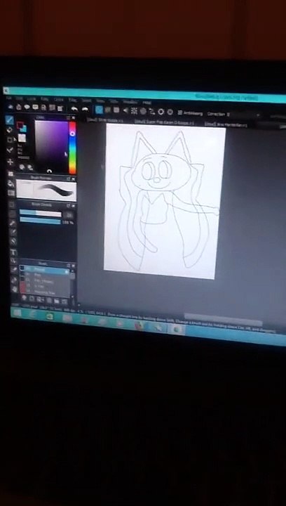Switch to the third document tab

(x=226, y=124)
